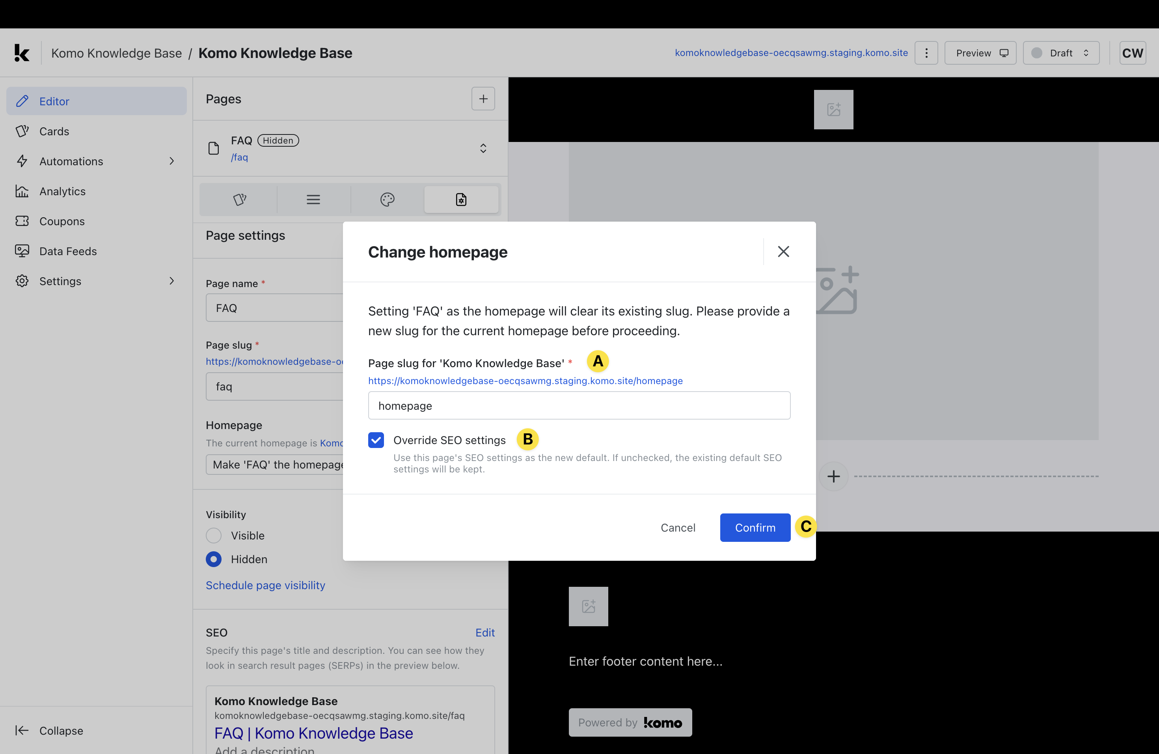
Task: Open the Draft status dropdown
Action: [x=1060, y=52]
